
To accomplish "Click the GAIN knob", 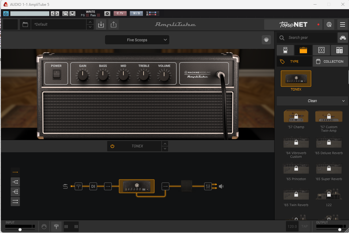I will pyautogui.click(x=83, y=75).
